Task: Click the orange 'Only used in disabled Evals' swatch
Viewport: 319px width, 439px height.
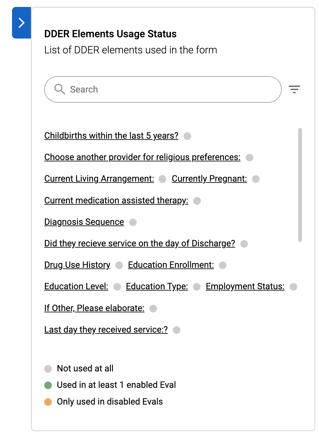Action: click(48, 402)
